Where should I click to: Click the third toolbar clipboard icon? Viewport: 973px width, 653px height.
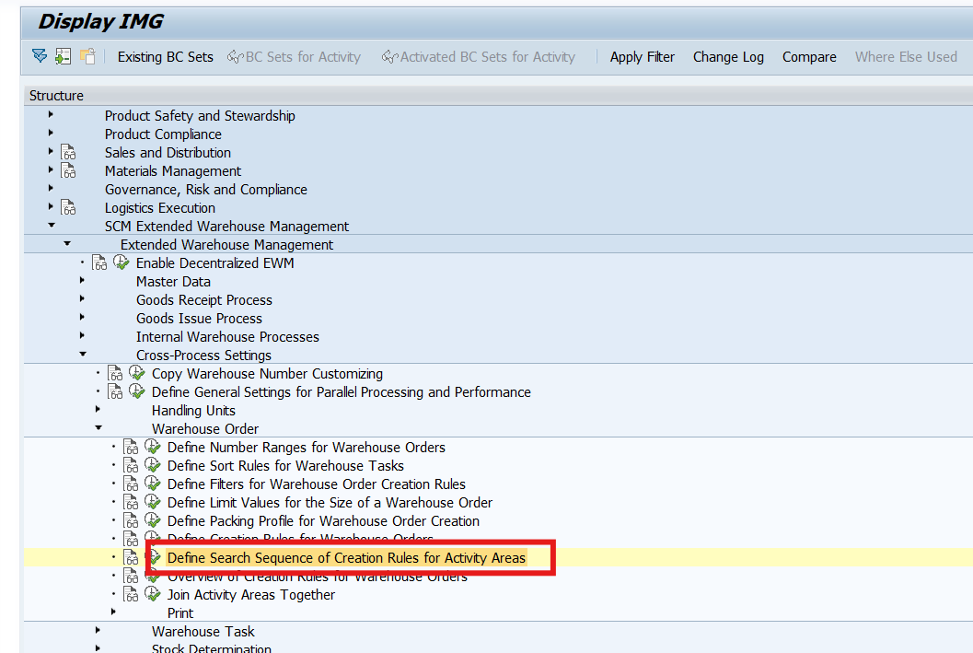(x=87, y=56)
